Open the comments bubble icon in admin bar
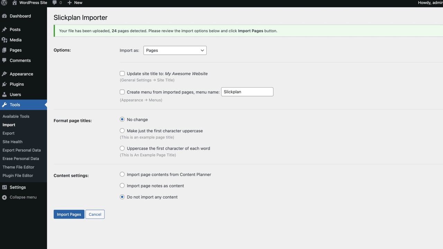 (55, 2)
